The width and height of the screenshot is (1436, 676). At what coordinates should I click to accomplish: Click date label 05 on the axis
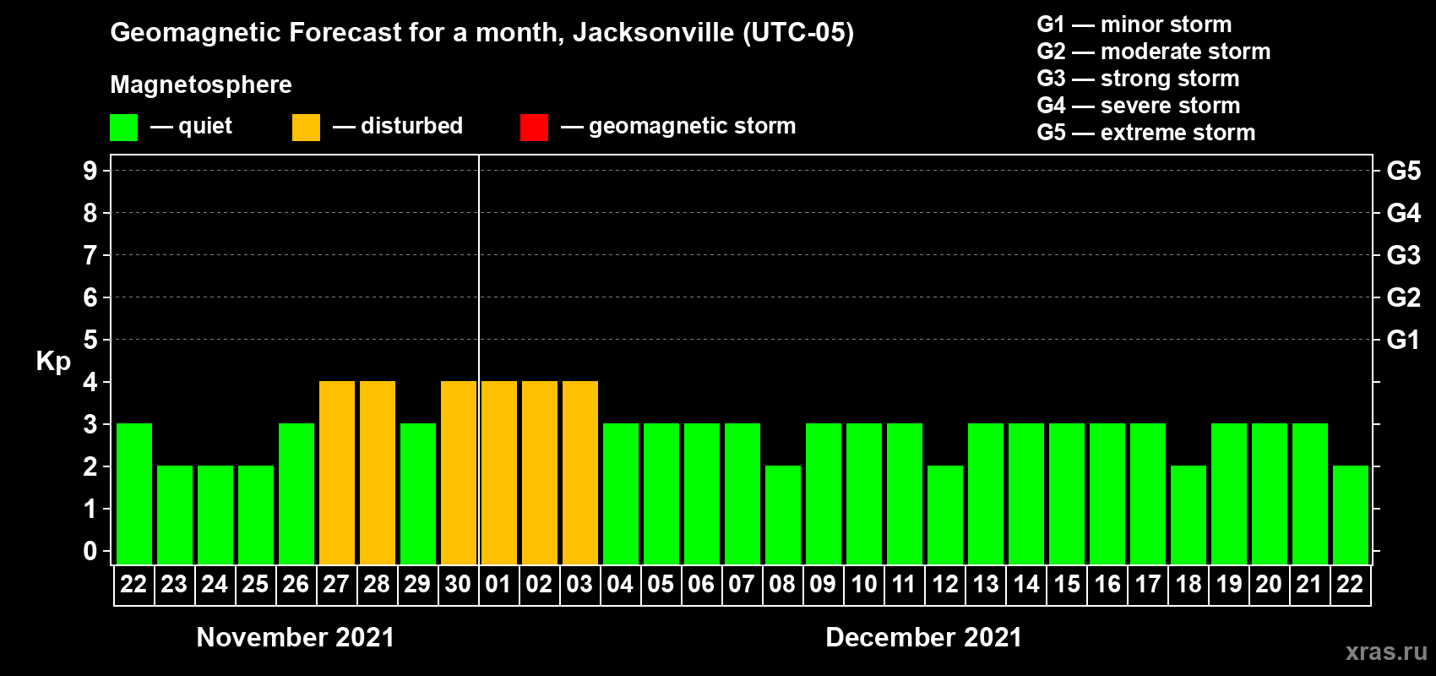[661, 584]
